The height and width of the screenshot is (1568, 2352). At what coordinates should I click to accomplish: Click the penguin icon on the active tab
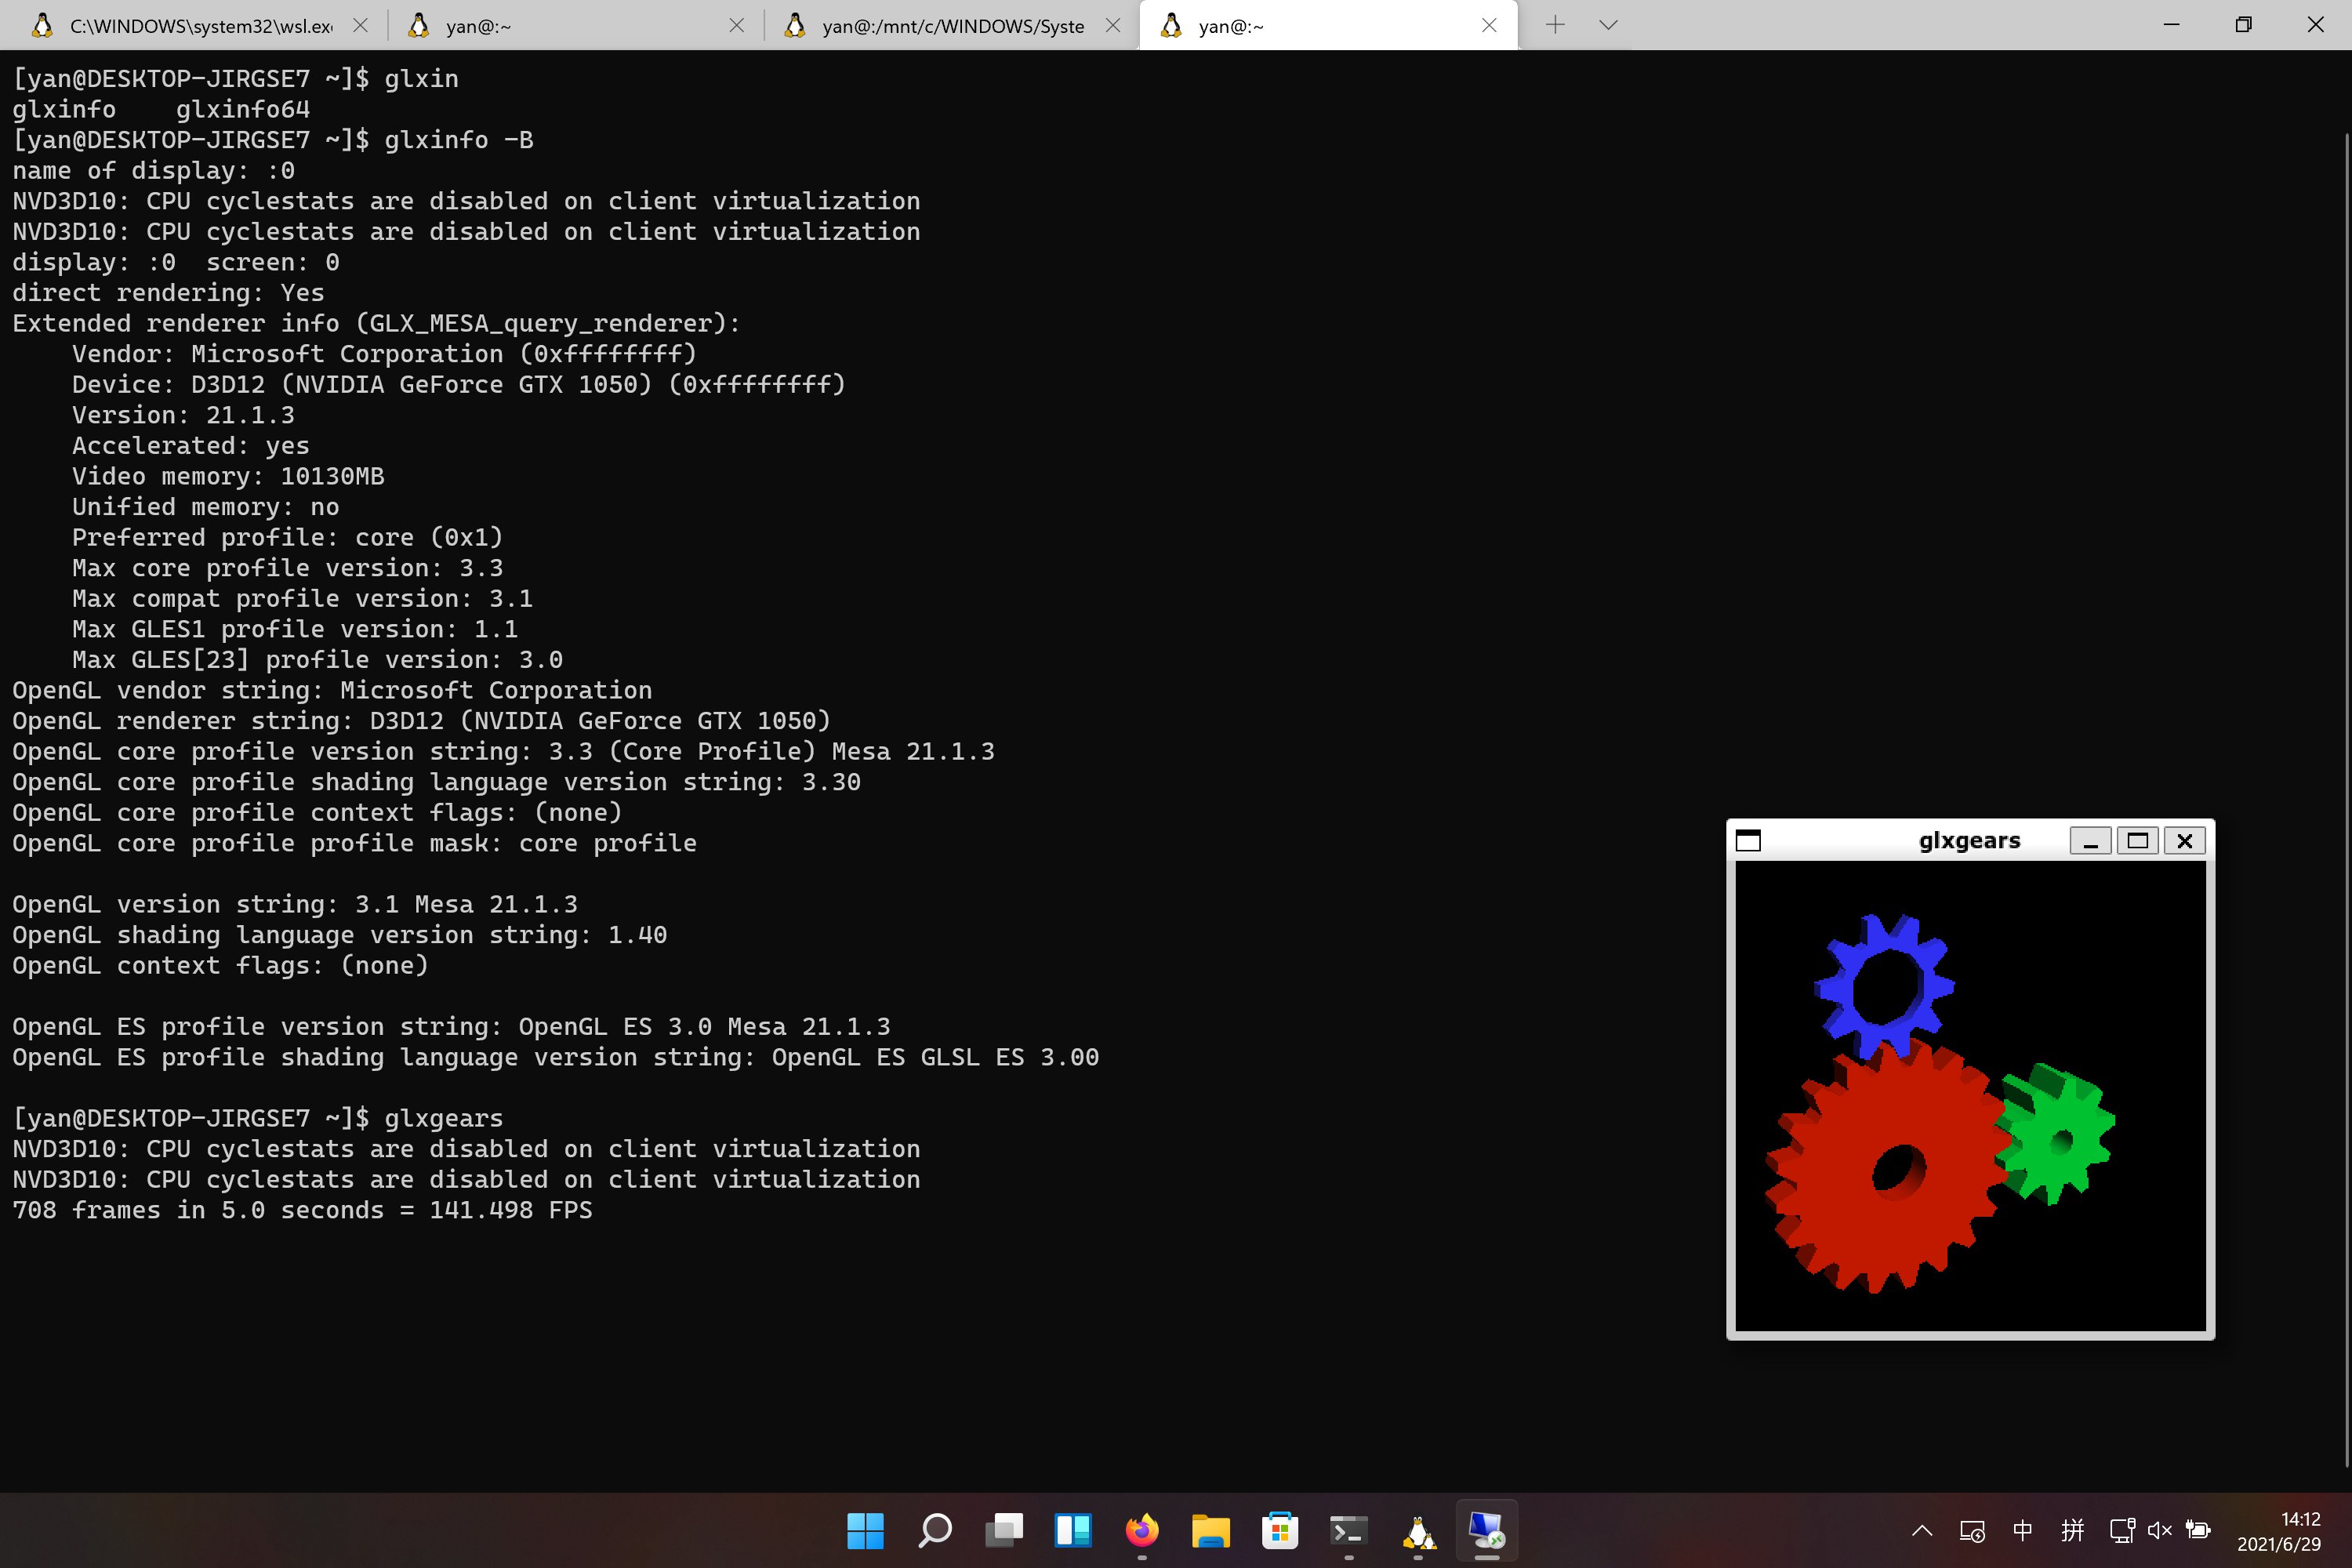pyautogui.click(x=1171, y=25)
